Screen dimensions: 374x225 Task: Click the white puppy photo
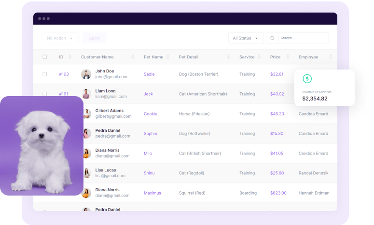click(x=42, y=146)
